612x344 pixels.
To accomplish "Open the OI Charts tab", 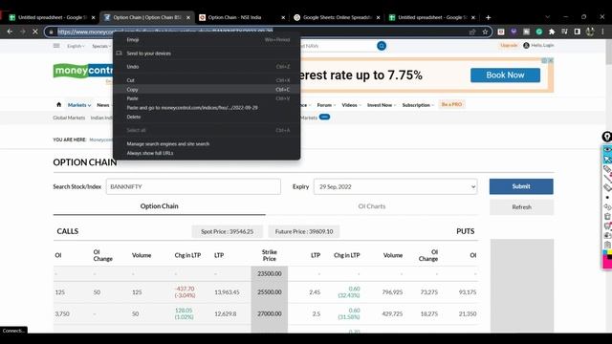I will 372,206.
